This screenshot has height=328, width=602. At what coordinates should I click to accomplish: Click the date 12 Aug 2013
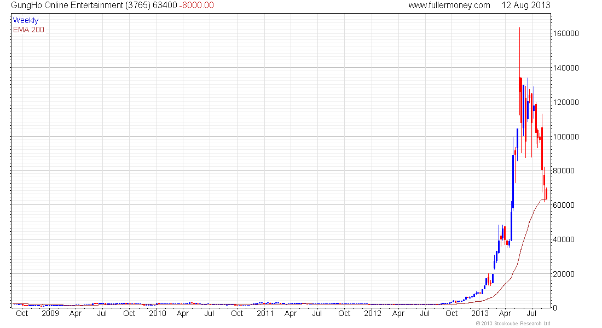tap(526, 5)
